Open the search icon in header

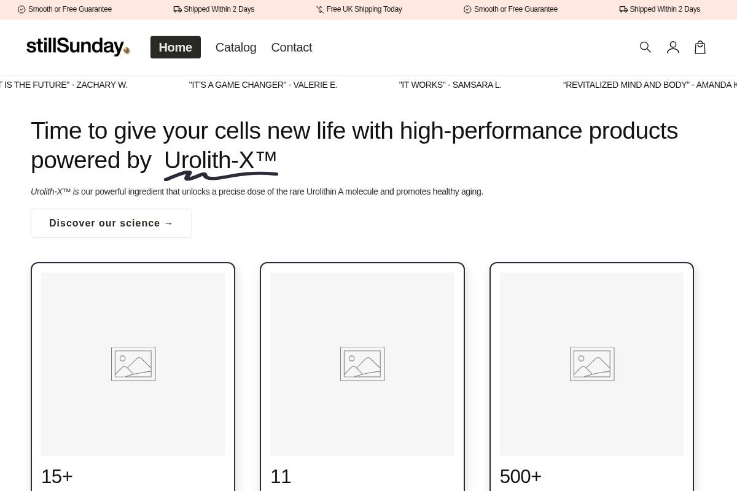645,47
